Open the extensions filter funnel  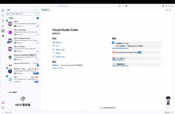pos(38,14)
